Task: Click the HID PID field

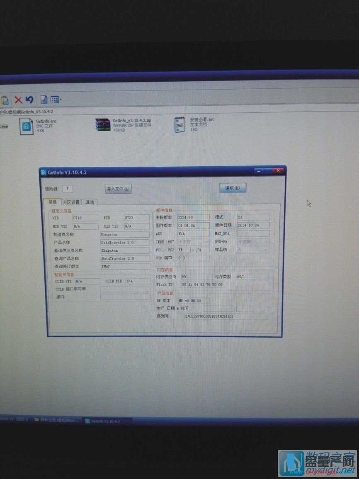Action: (x=137, y=226)
